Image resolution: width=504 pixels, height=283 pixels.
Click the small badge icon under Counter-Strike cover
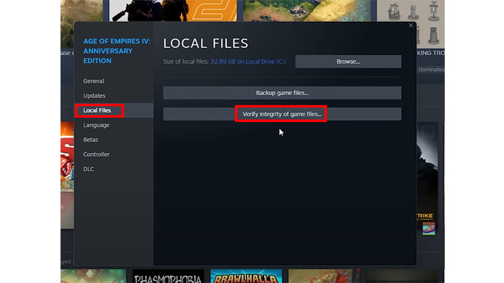pos(429,228)
